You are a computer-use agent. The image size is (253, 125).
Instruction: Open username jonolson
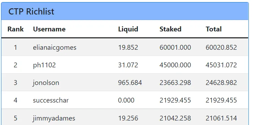pos(46,83)
